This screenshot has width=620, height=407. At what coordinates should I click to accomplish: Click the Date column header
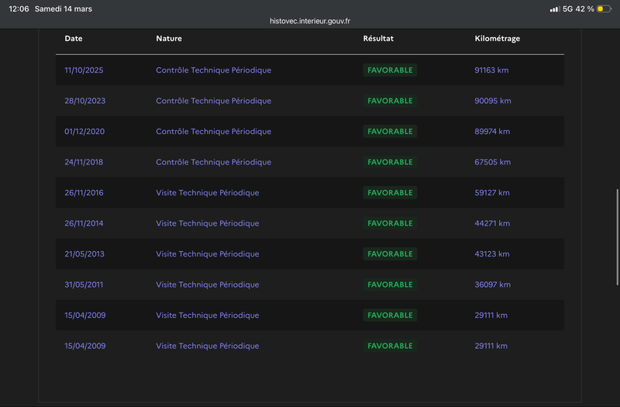point(74,39)
